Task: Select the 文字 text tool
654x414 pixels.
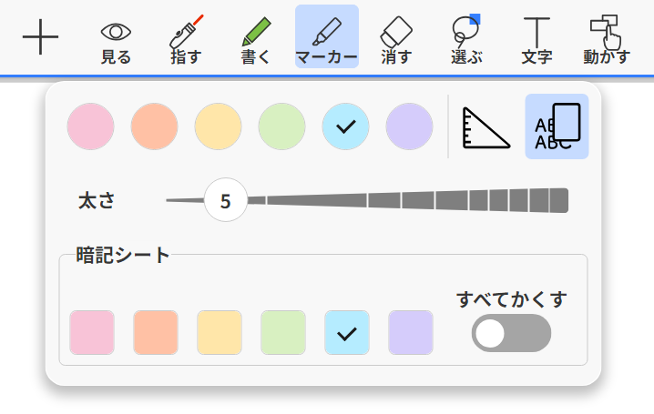Action: [x=536, y=40]
